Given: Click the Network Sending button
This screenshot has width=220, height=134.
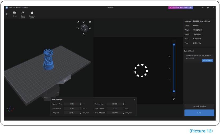Looking at the screenshot, I should 199,106.
